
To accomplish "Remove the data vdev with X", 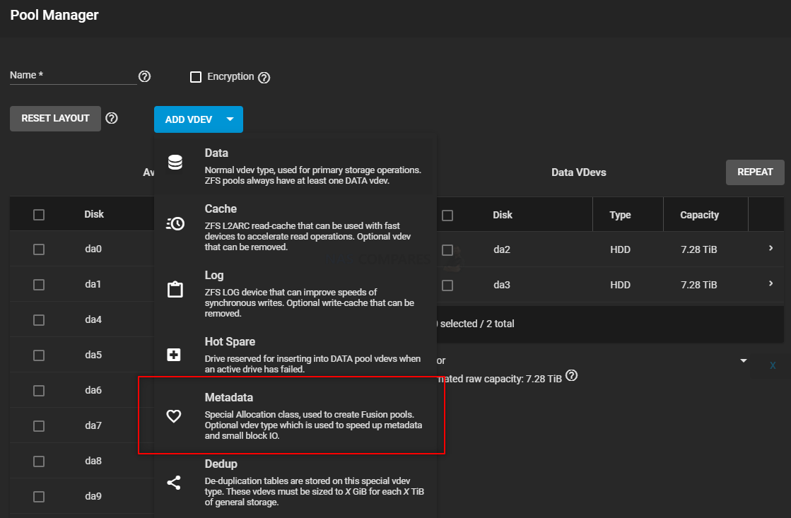I will [x=773, y=365].
